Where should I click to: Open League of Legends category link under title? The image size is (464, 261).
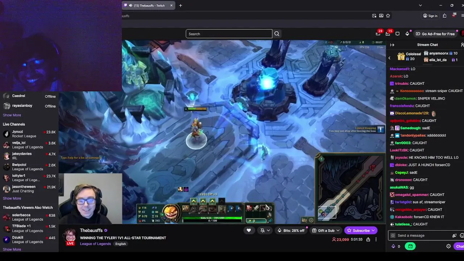pyautogui.click(x=95, y=244)
